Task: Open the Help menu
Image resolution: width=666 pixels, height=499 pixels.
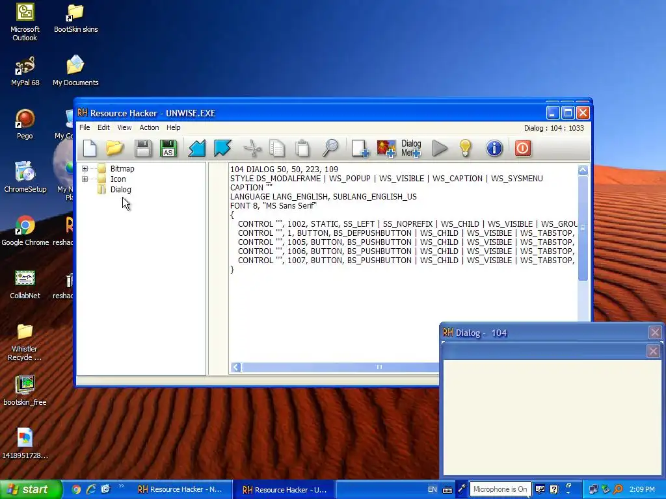Action: coord(173,127)
